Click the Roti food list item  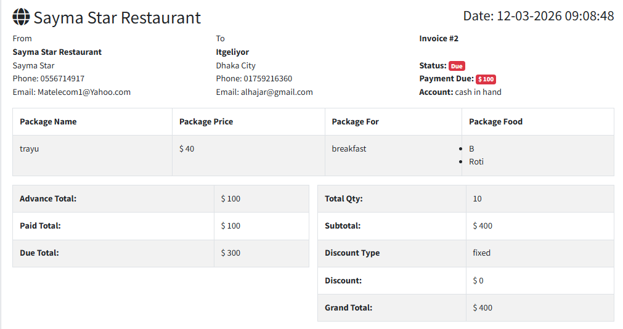476,161
